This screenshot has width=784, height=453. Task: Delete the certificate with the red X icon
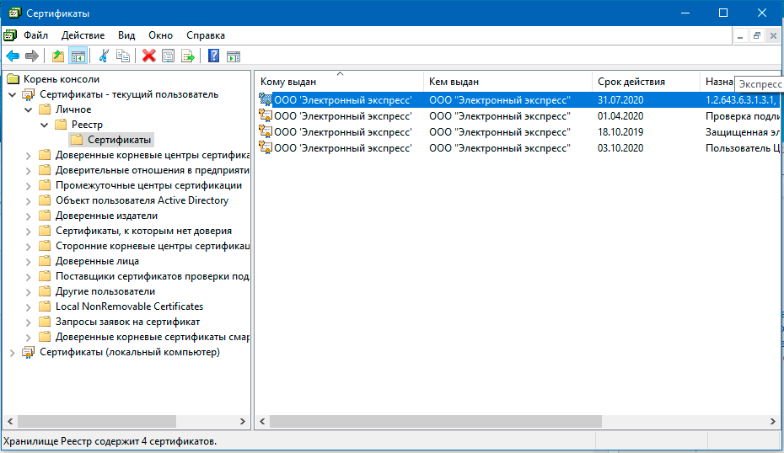(x=149, y=56)
